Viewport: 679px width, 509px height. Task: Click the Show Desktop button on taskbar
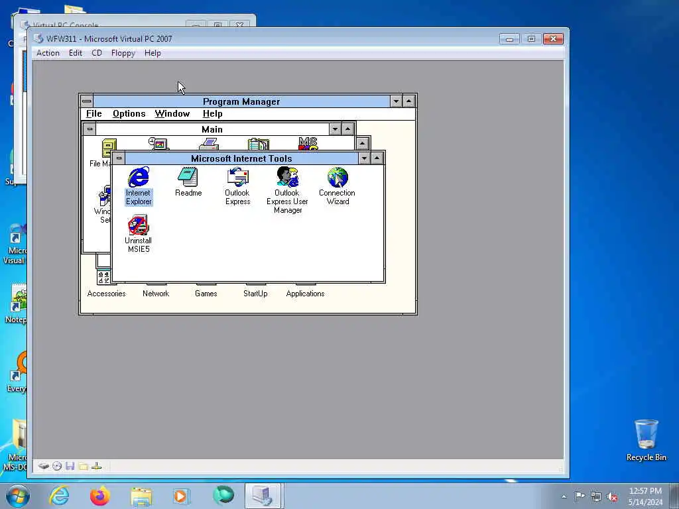674,496
